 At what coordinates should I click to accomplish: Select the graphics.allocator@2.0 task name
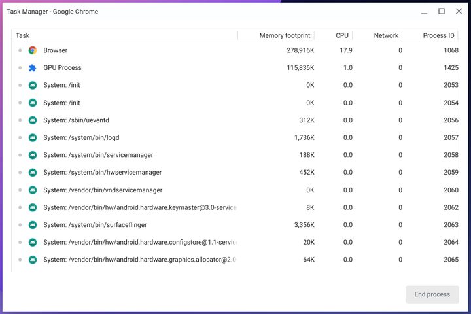[140, 260]
